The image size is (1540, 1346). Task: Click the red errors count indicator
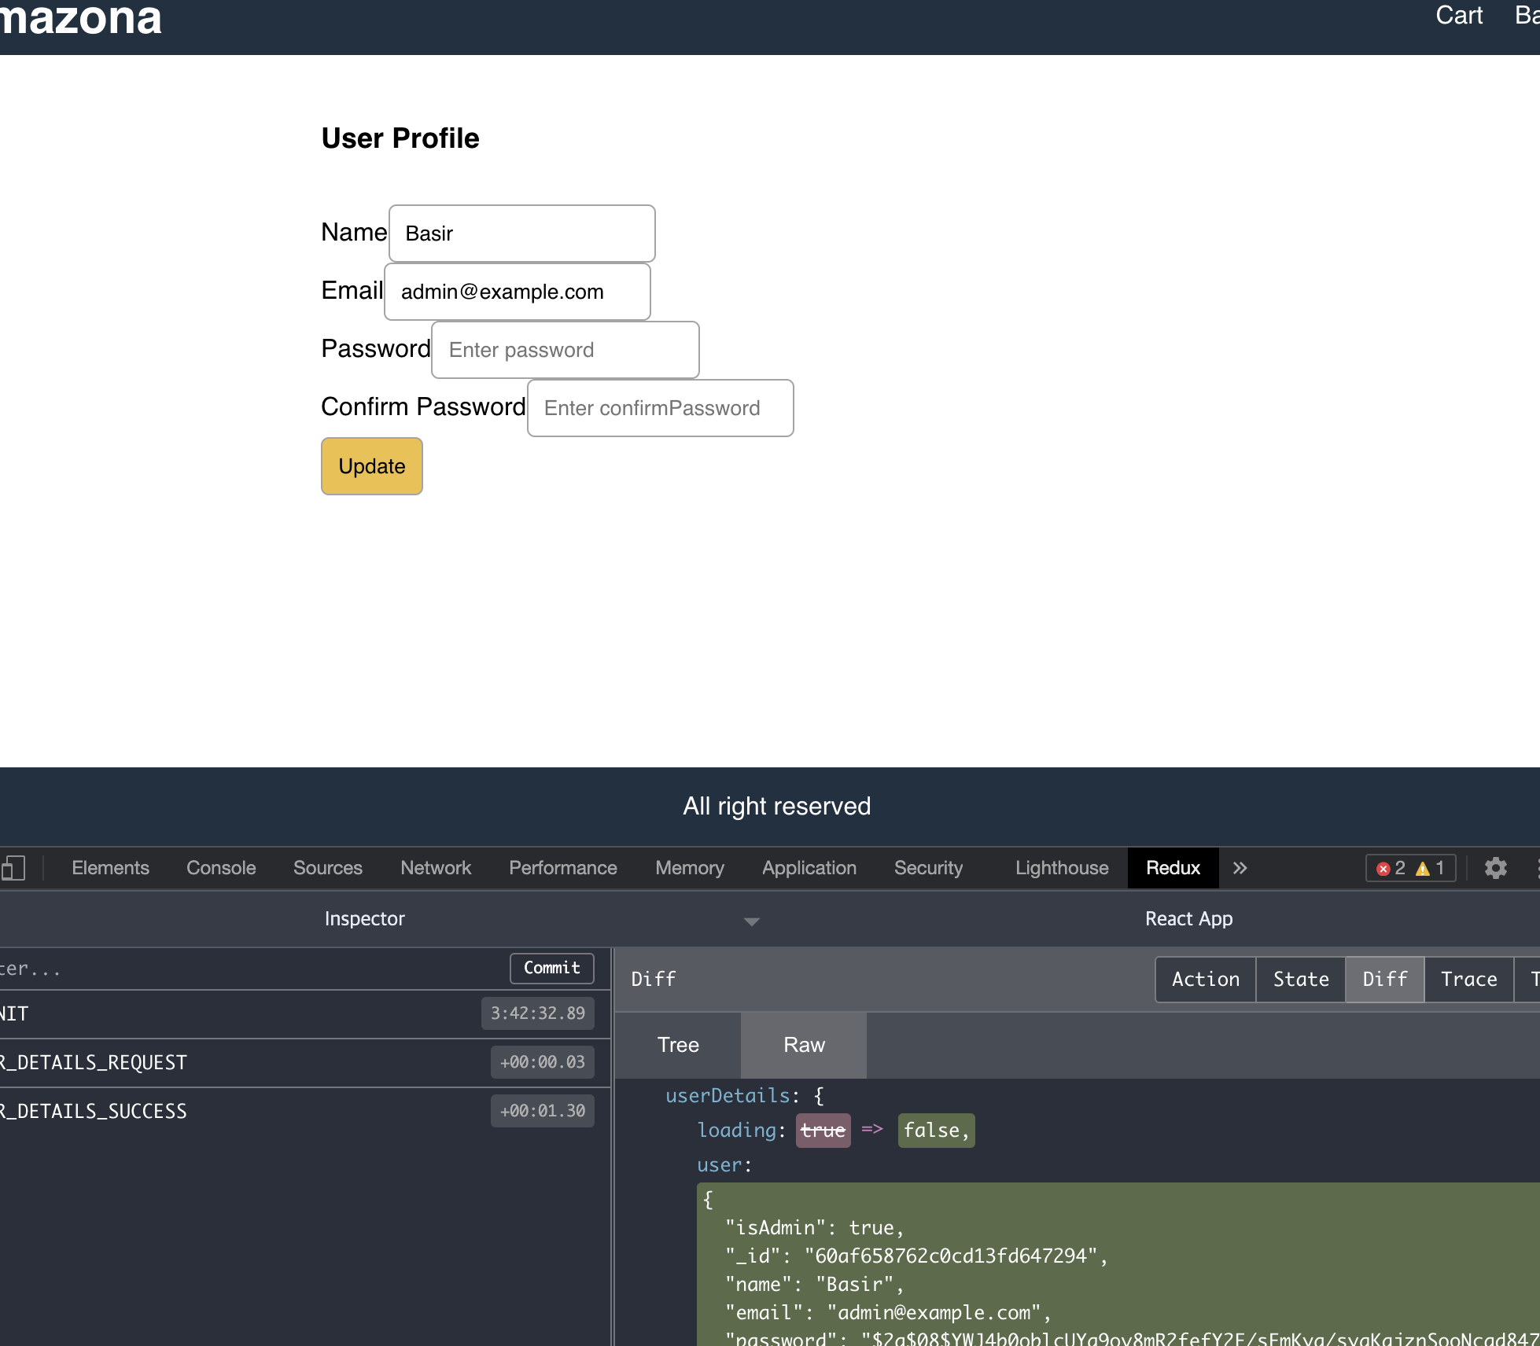coord(1391,868)
